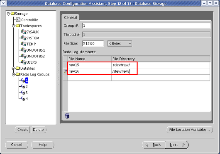Click the File Directory column header

point(161,59)
